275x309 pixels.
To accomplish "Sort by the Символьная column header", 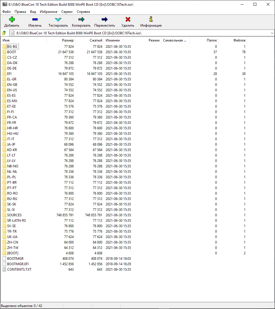I will pyautogui.click(x=175, y=40).
